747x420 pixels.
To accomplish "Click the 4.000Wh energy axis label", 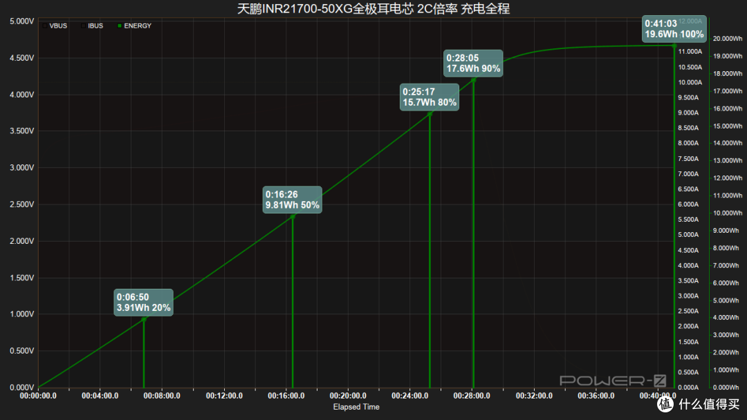I will point(726,318).
